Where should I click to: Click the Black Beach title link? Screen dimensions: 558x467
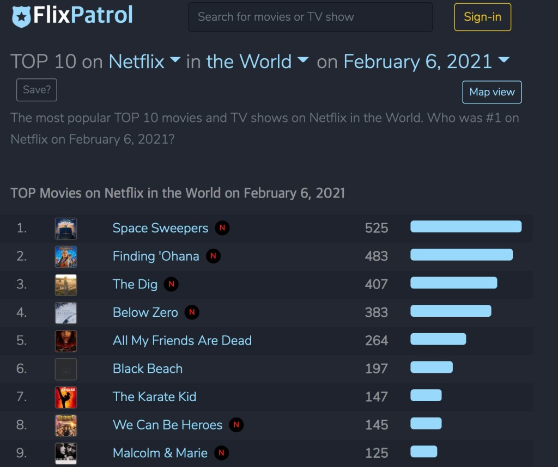click(148, 368)
